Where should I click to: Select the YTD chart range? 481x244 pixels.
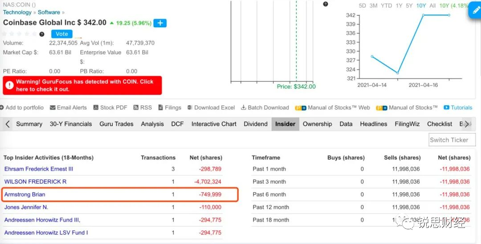coord(387,5)
